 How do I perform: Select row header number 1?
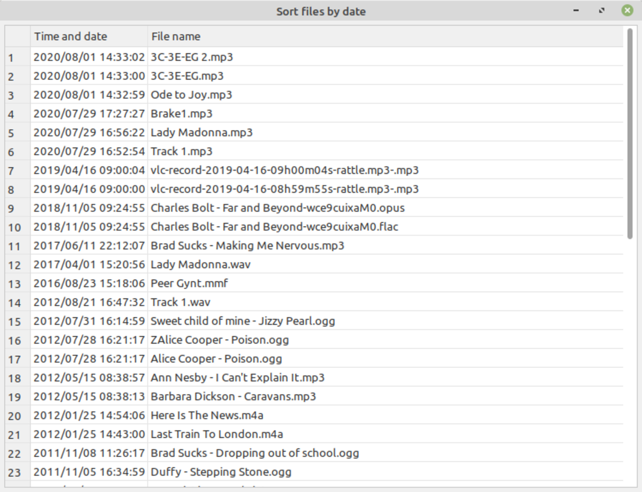[18, 57]
